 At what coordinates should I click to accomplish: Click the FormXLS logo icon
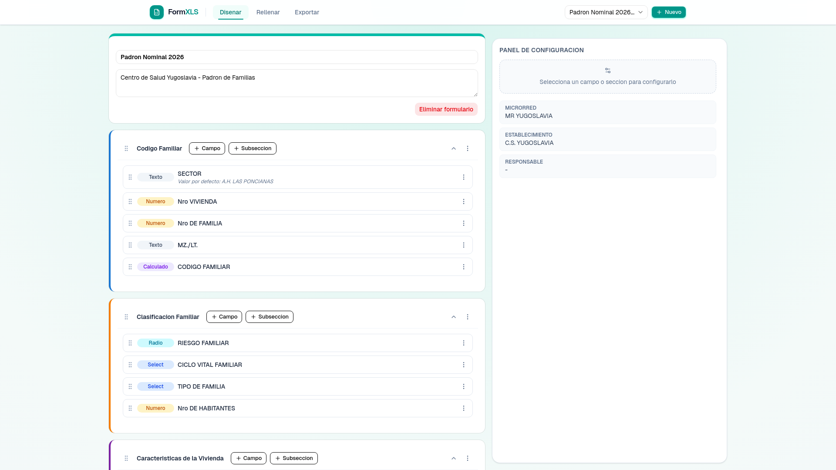pos(157,12)
